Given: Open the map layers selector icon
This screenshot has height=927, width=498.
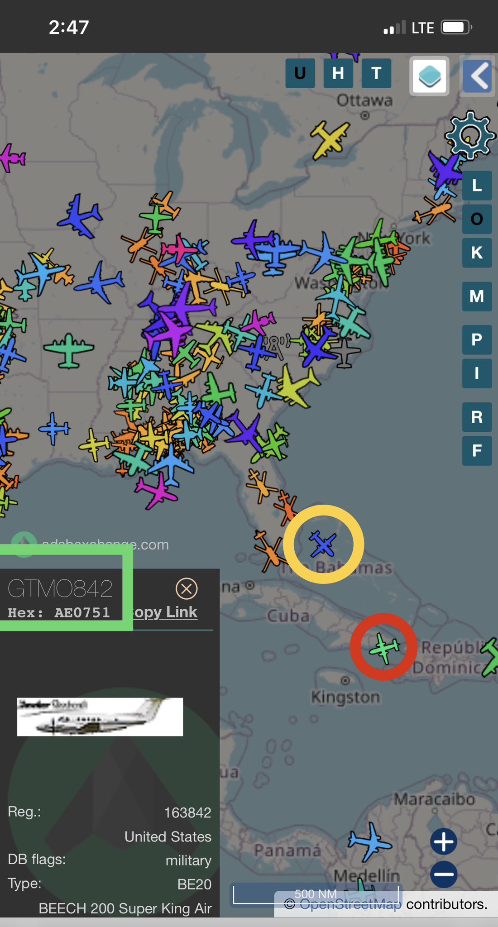Looking at the screenshot, I should click(x=429, y=76).
